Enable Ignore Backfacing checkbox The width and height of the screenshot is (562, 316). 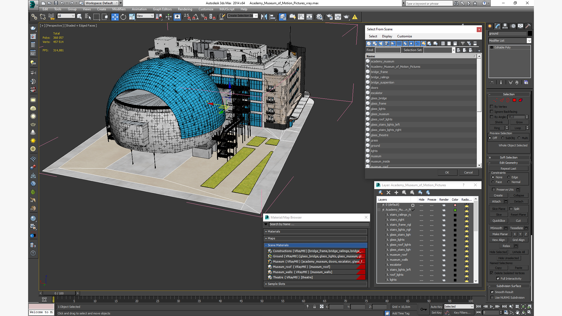click(492, 111)
